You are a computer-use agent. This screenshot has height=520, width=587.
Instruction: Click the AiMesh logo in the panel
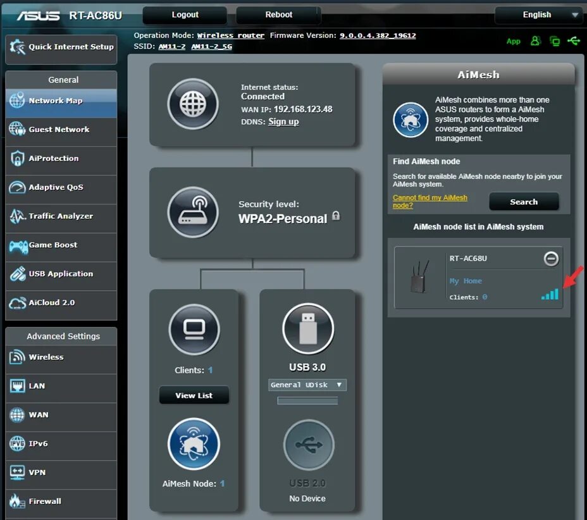411,120
